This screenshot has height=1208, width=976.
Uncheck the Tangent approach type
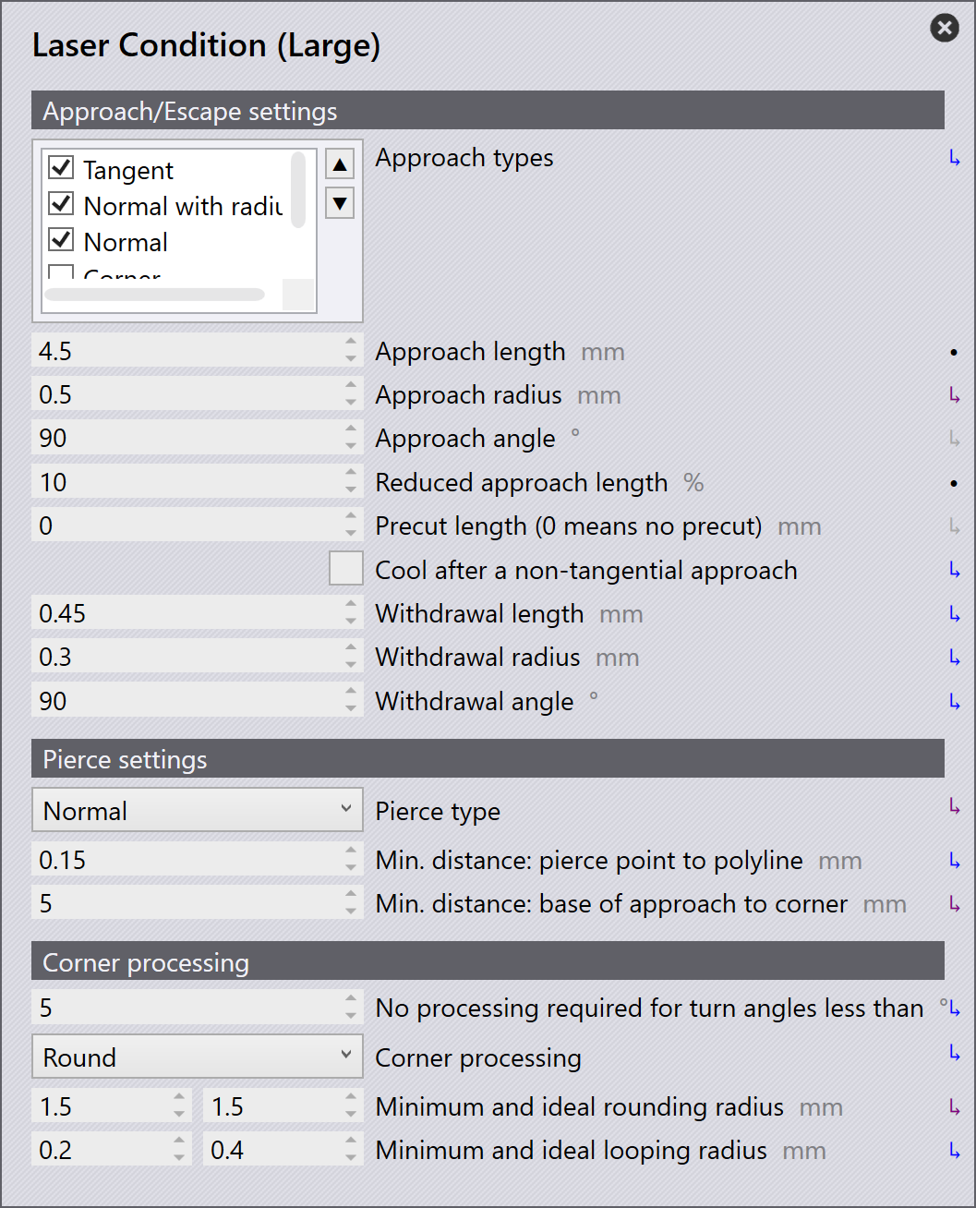61,167
